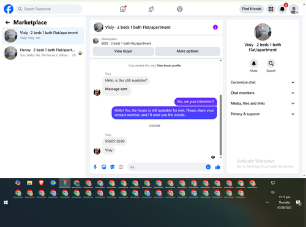Click the Windows Start button
This screenshot has width=306, height=227.
6,202
